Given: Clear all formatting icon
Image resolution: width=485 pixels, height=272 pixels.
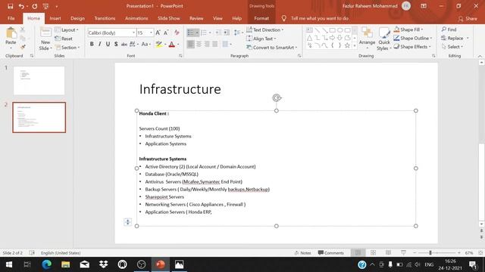Looking at the screenshot, I should click(x=177, y=32).
